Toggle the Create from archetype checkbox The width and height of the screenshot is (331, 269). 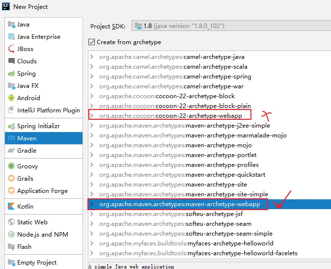coord(92,42)
